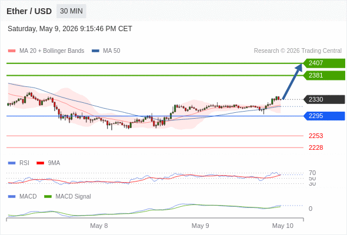Image resolution: width=347 pixels, height=235 pixels.
Task: Click the green MACD Signal legend swatch
Action: tap(48, 197)
